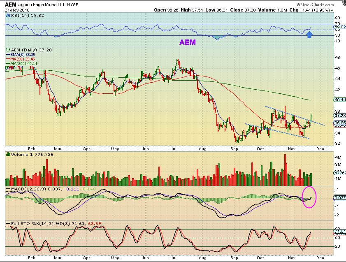Open the StockCharts.com attribution link
Image resolution: width=346 pixels, height=262 pixels.
coord(315,5)
